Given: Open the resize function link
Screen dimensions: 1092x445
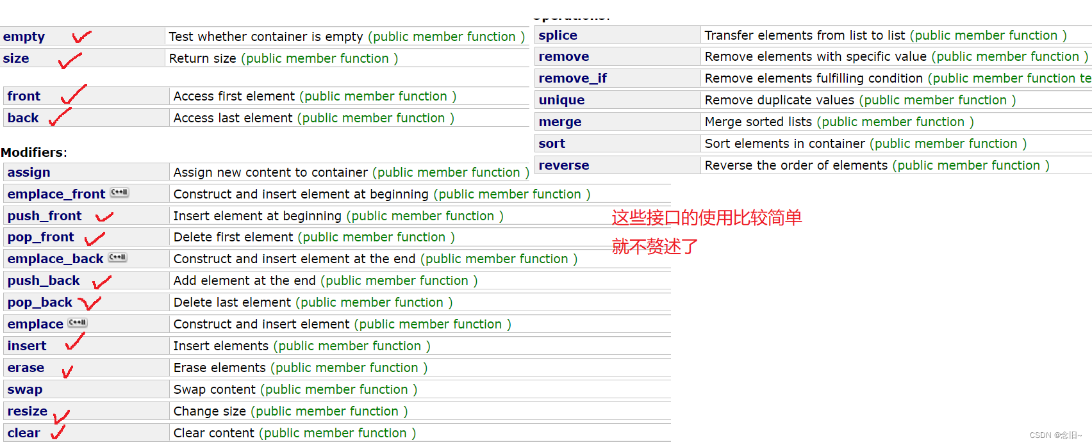Looking at the screenshot, I should tap(28, 411).
